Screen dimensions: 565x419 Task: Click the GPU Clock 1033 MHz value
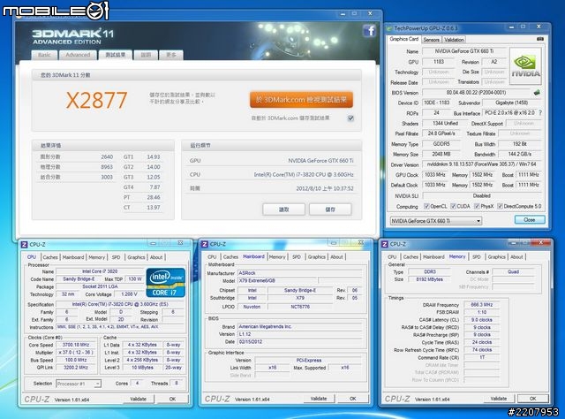(x=435, y=175)
